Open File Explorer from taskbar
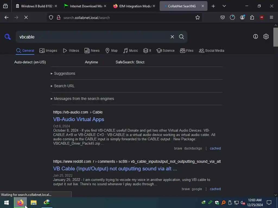 33,203
